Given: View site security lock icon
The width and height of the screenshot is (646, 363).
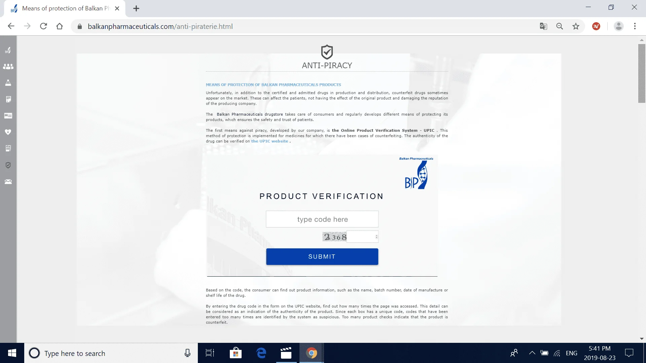Looking at the screenshot, I should pyautogui.click(x=80, y=27).
